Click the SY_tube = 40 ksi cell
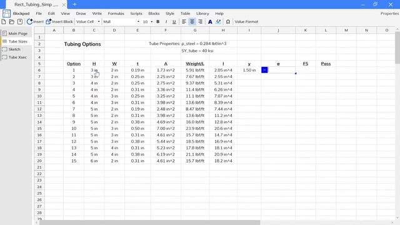 click(197, 51)
